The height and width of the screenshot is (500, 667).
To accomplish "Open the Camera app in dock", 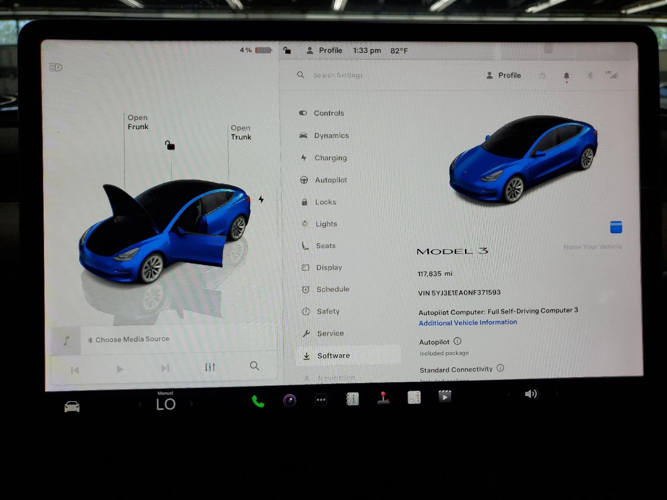I will [290, 400].
